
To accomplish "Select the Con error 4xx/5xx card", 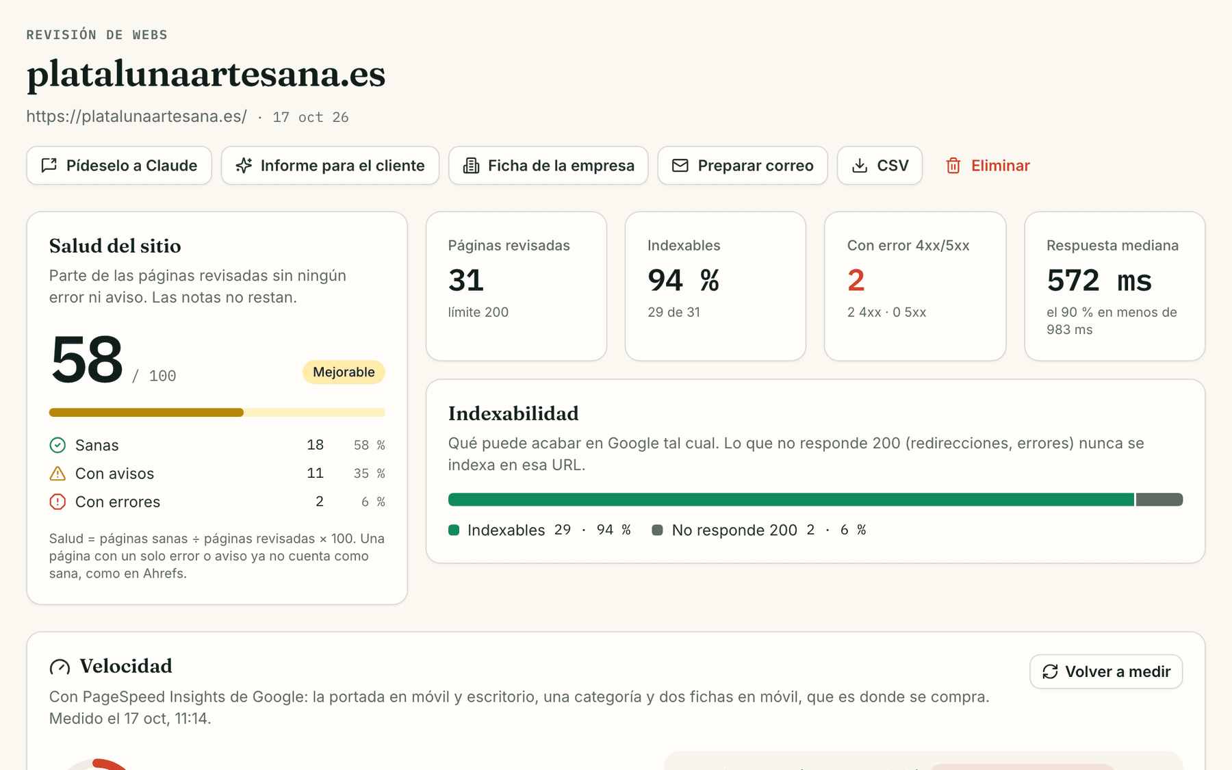I will pos(915,286).
